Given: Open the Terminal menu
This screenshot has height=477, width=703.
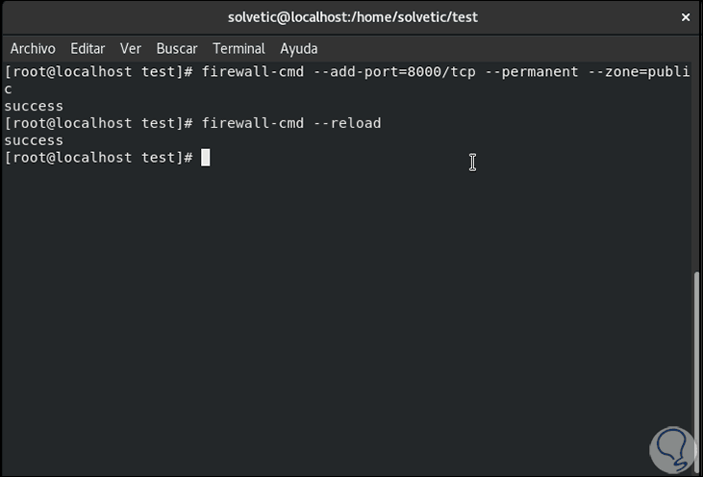Looking at the screenshot, I should click(x=239, y=48).
